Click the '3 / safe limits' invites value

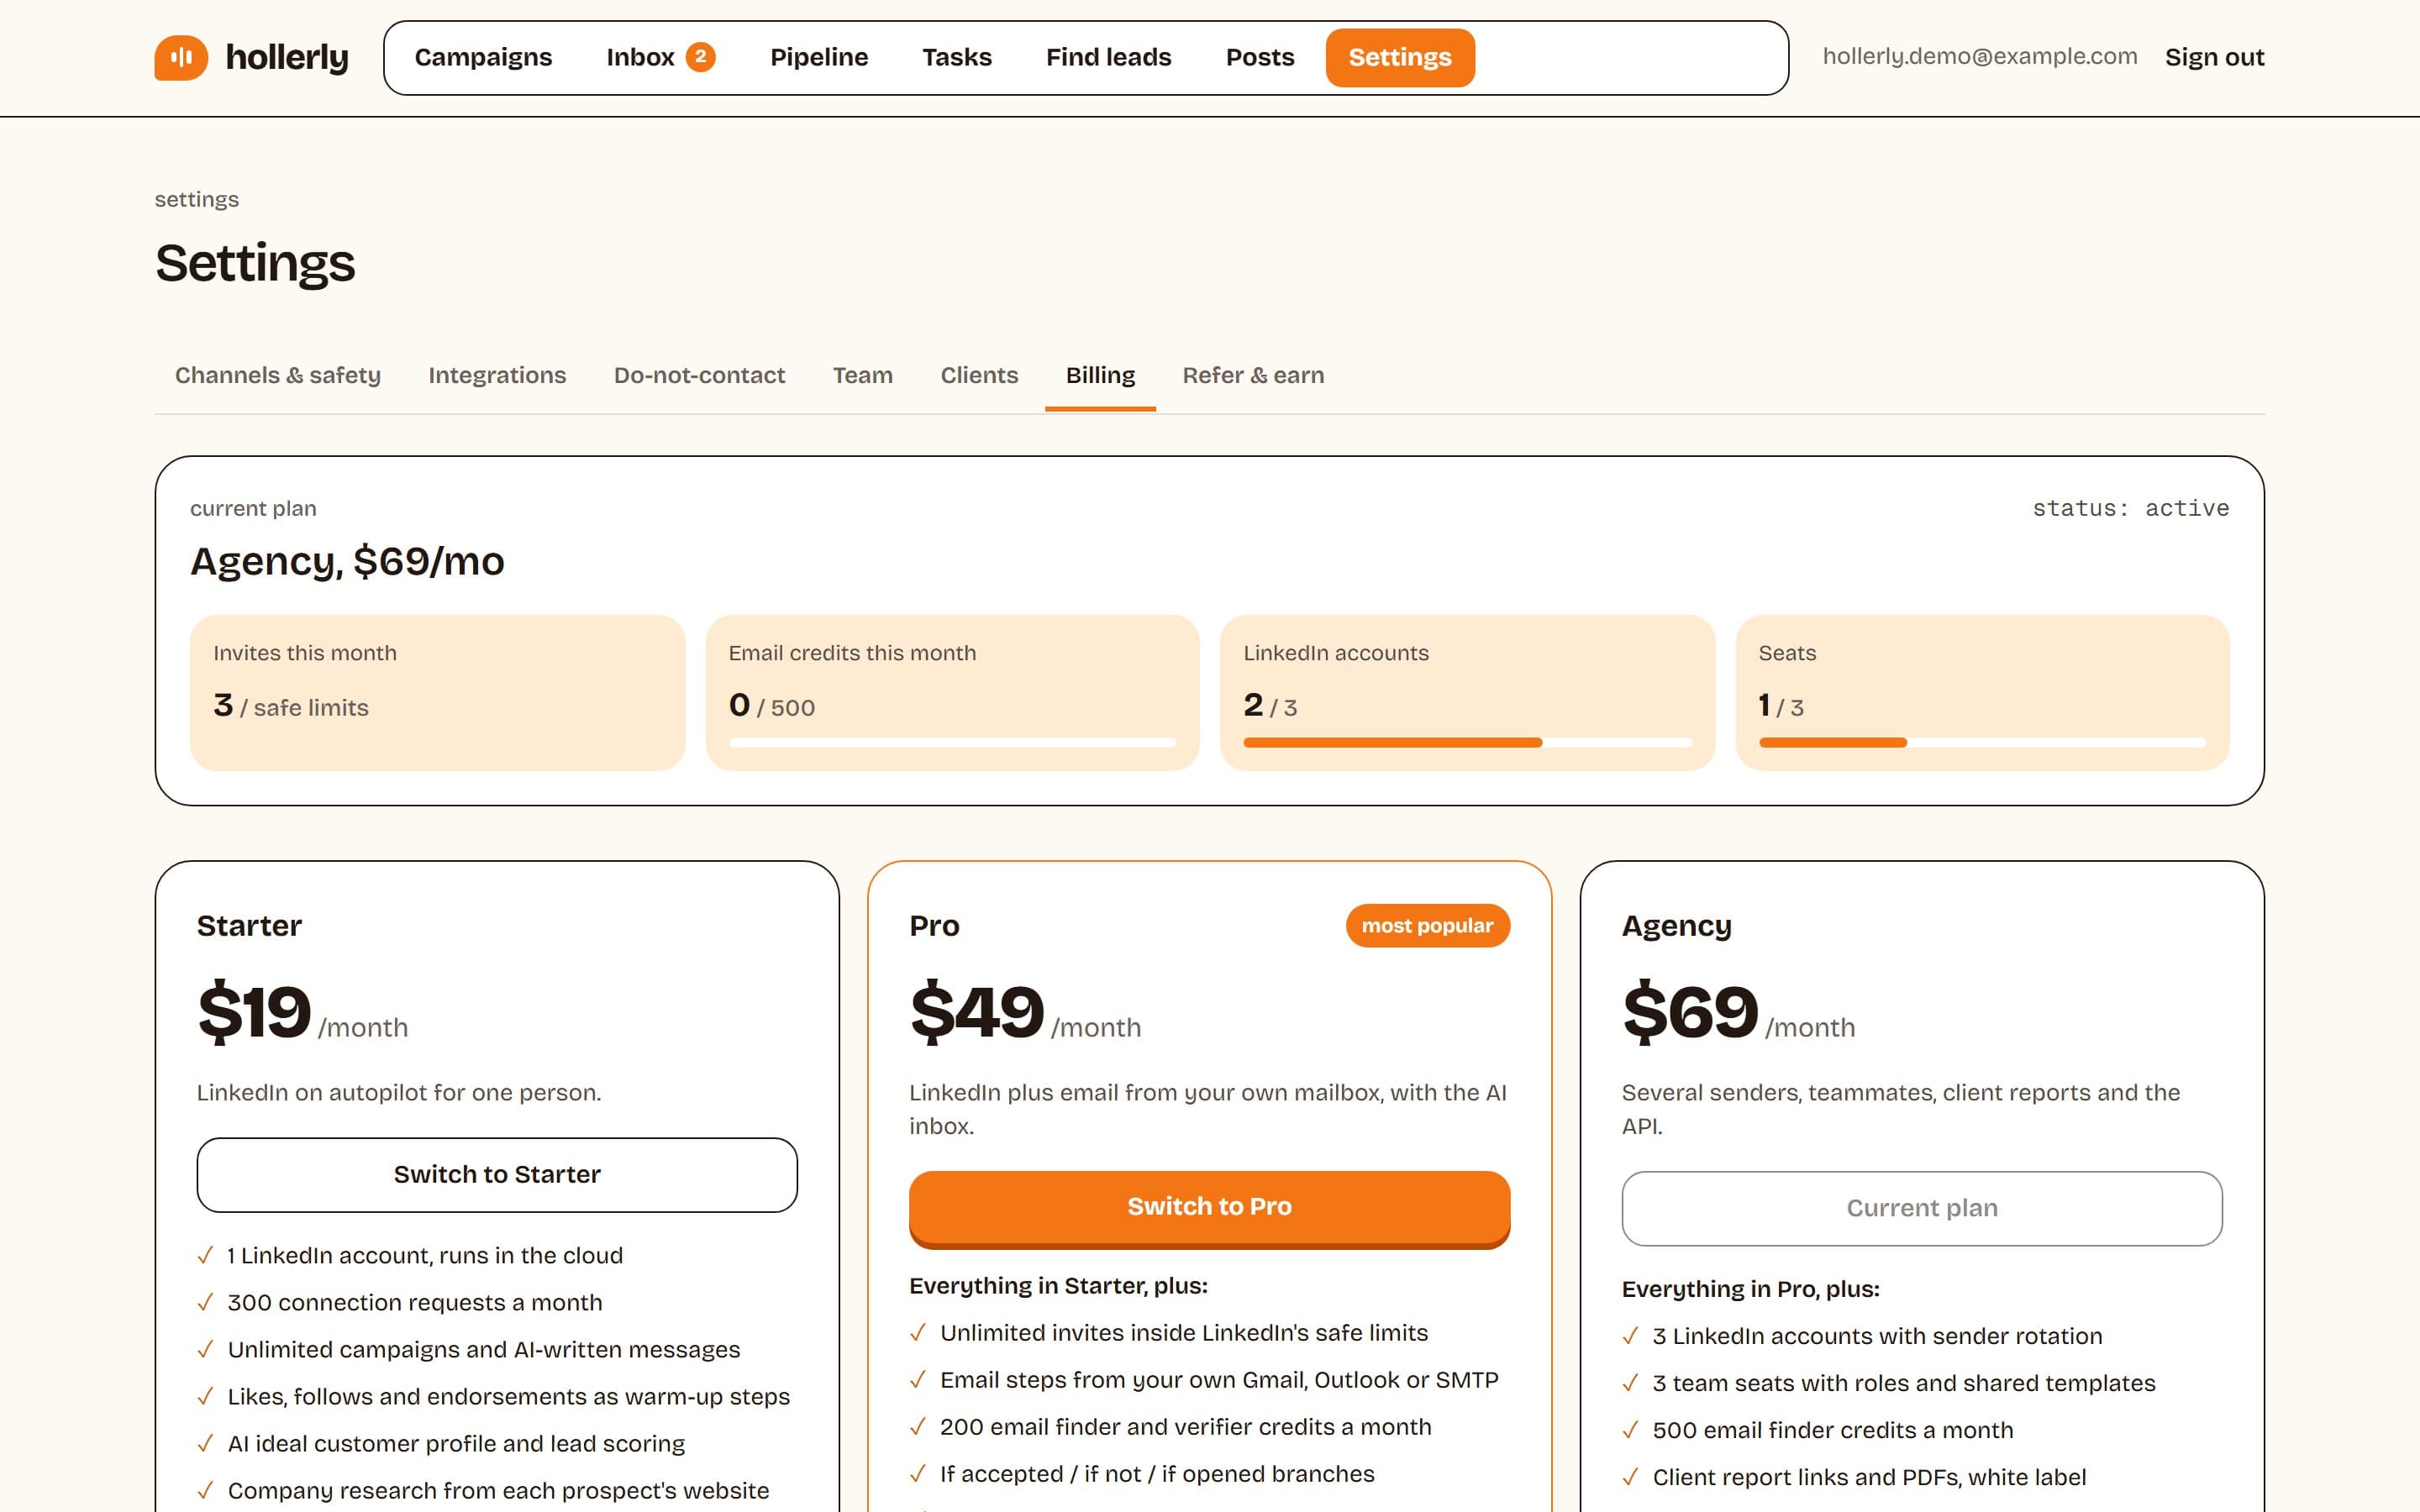(291, 705)
